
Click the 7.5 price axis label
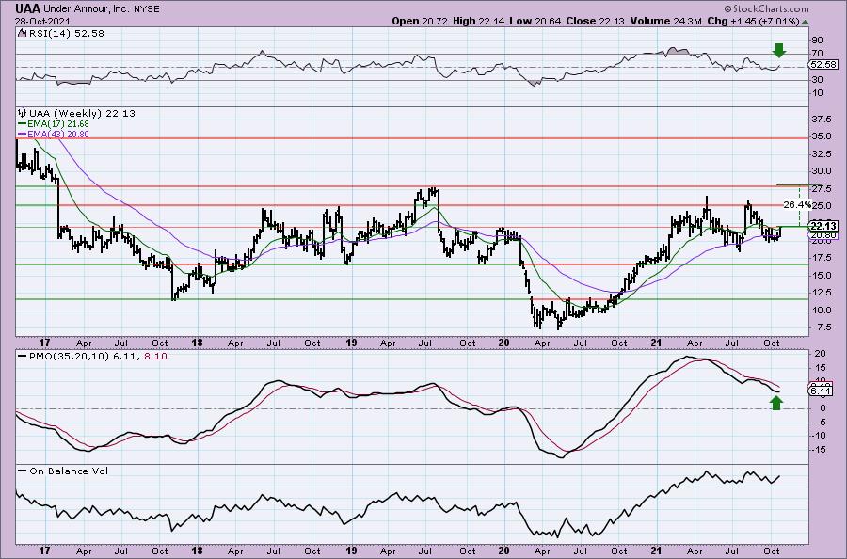[x=823, y=327]
